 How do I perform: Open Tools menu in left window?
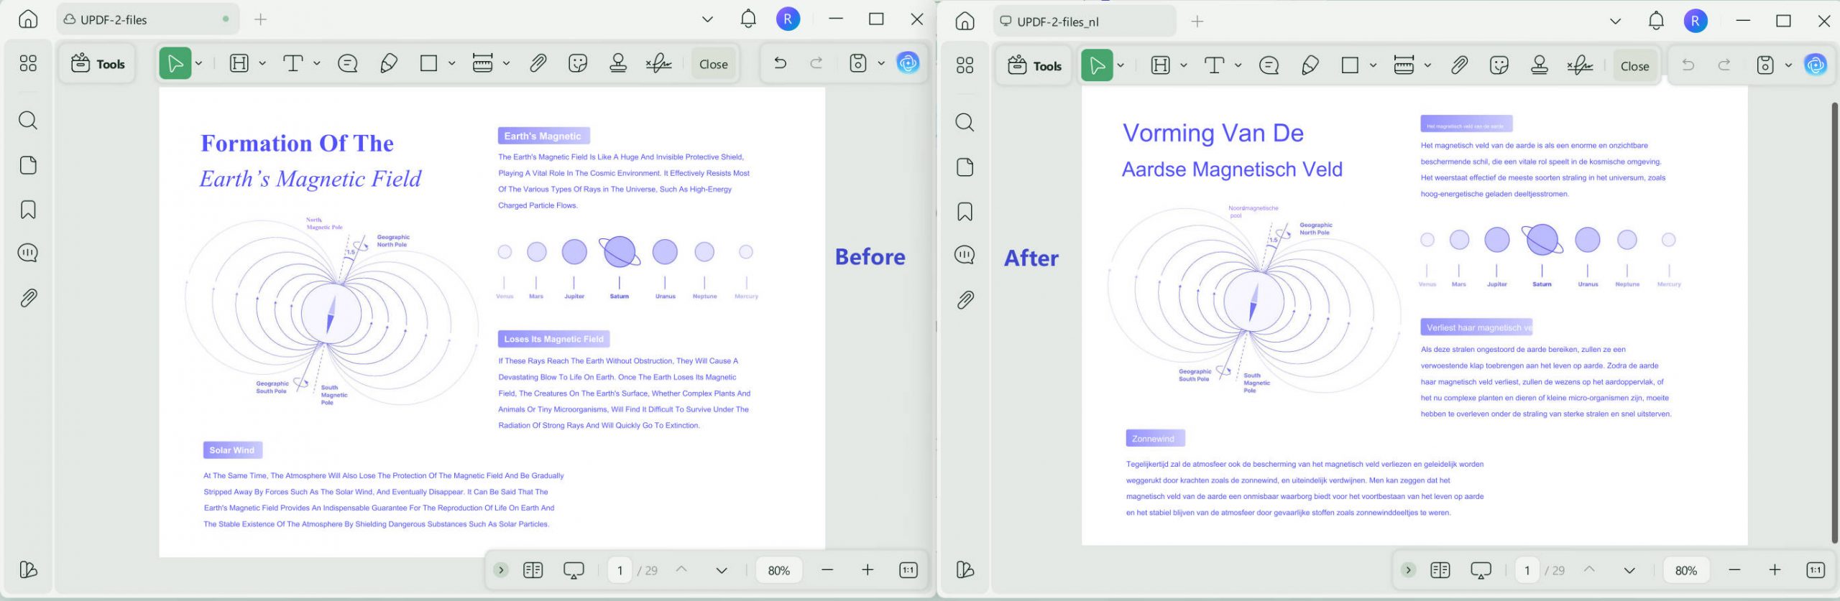tap(98, 64)
